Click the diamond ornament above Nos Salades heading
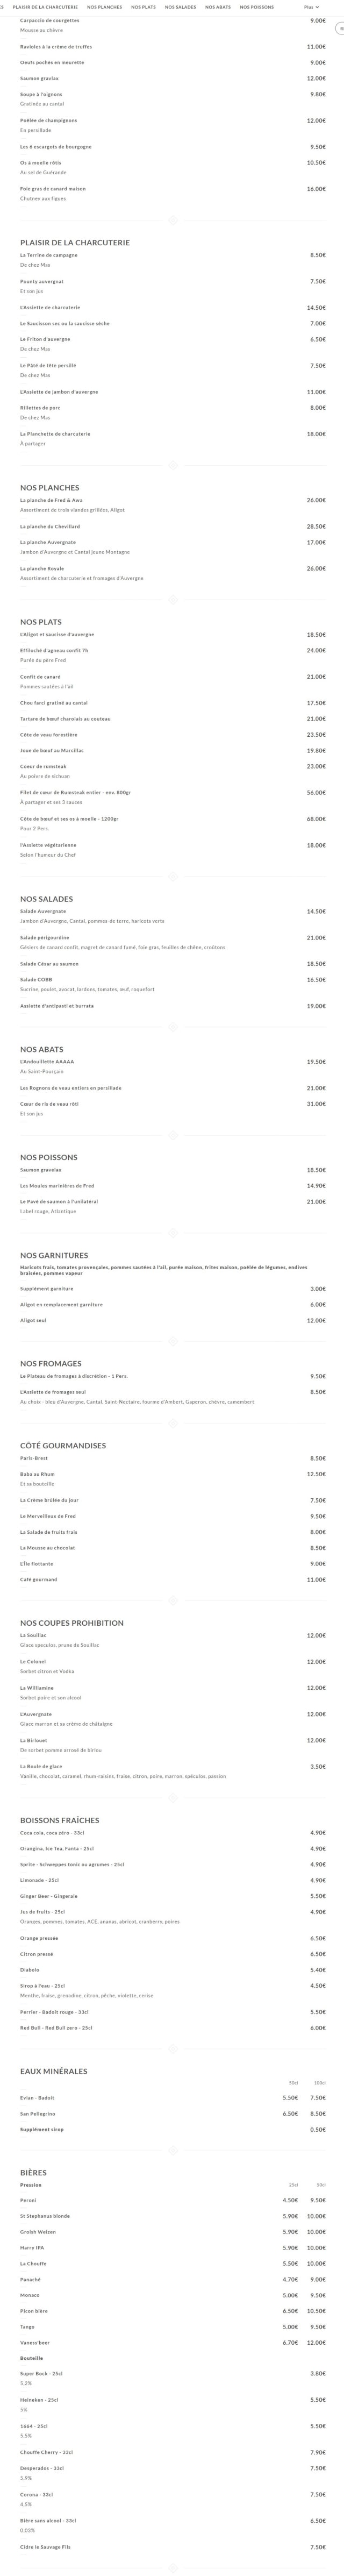The image size is (344, 2576). coord(172,876)
